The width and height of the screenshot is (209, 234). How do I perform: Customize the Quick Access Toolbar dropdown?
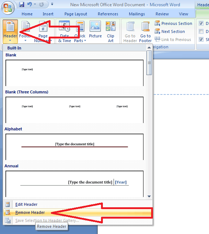click(x=52, y=4)
